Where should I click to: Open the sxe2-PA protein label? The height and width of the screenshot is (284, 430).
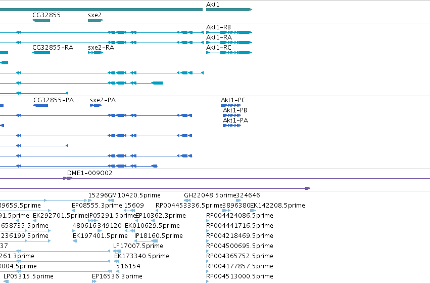(x=103, y=100)
